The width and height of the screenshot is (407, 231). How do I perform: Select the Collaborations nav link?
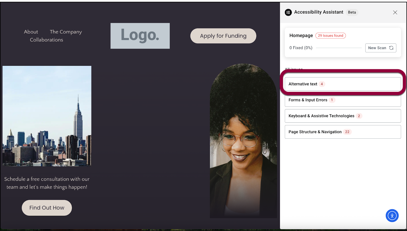click(46, 40)
